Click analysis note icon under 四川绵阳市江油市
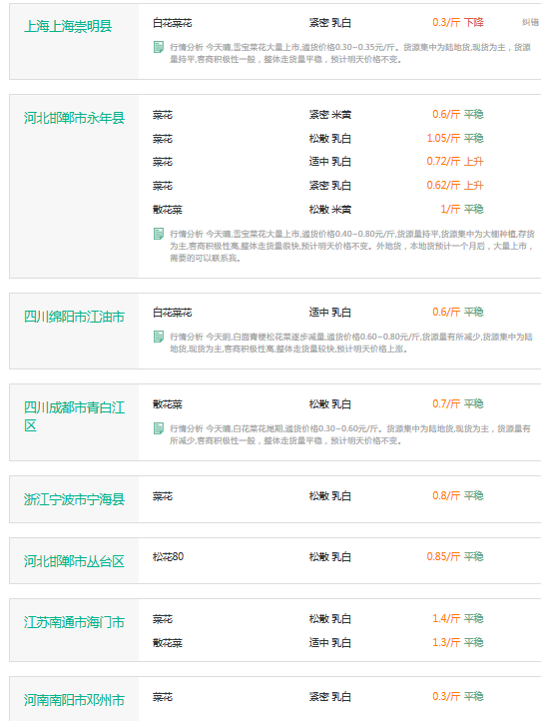The width and height of the screenshot is (541, 721). click(159, 337)
